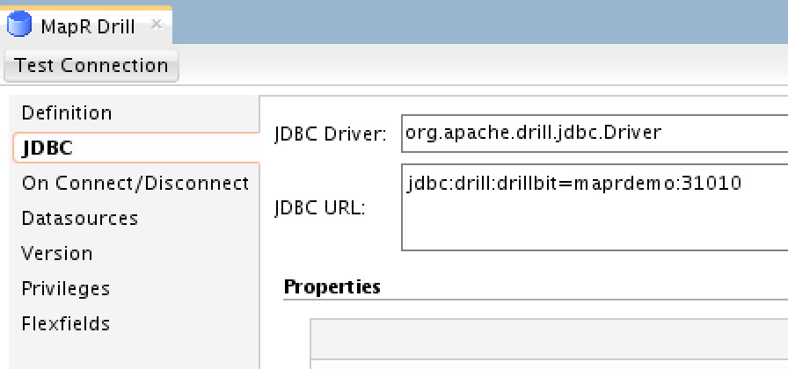Click the blue database icon on MapR Drill tab
This screenshot has height=369, width=788.
tap(19, 25)
